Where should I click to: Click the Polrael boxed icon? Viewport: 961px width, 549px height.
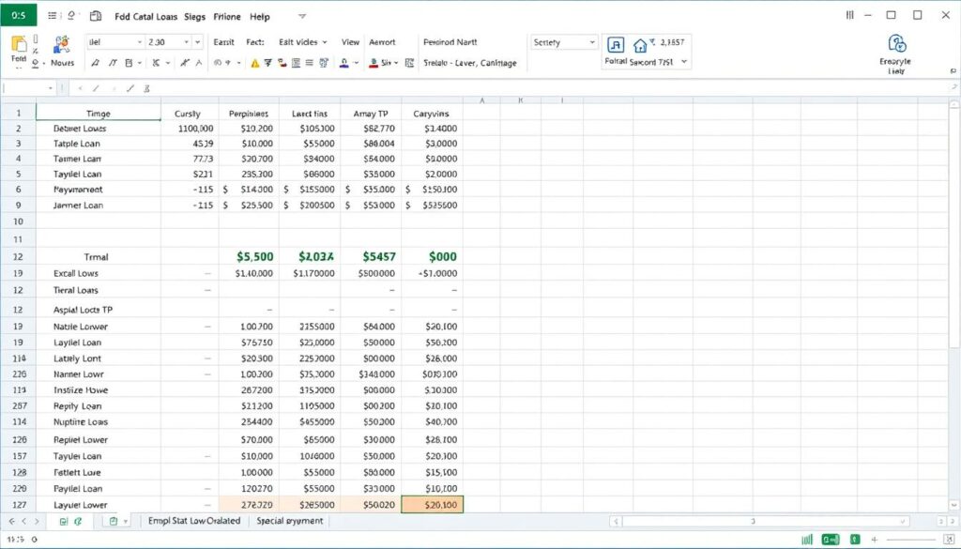click(x=616, y=45)
